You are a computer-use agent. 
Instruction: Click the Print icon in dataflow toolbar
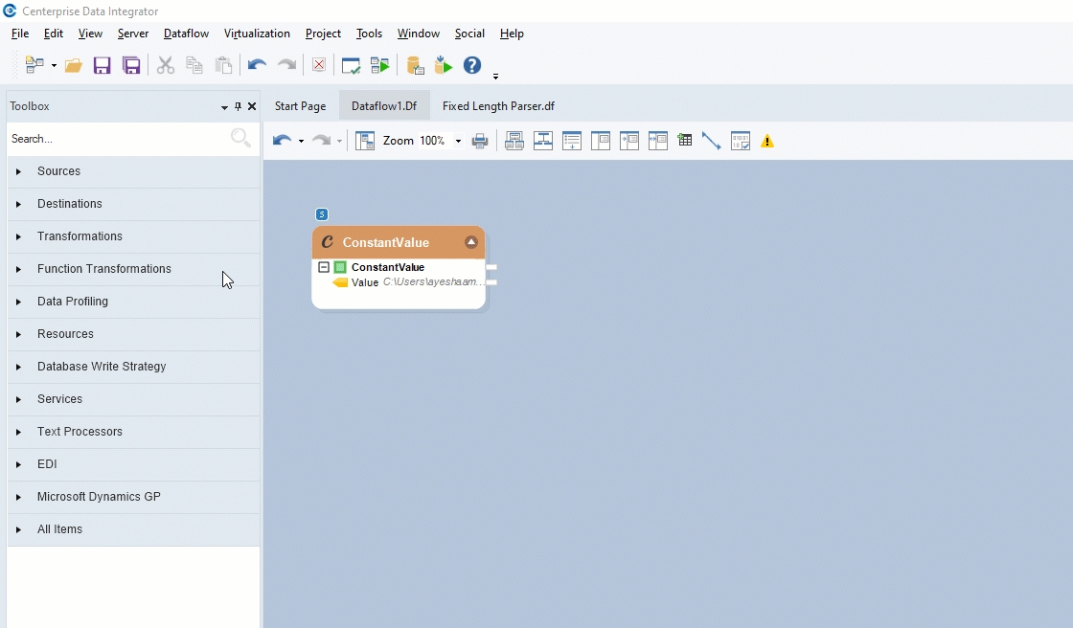[x=480, y=141]
